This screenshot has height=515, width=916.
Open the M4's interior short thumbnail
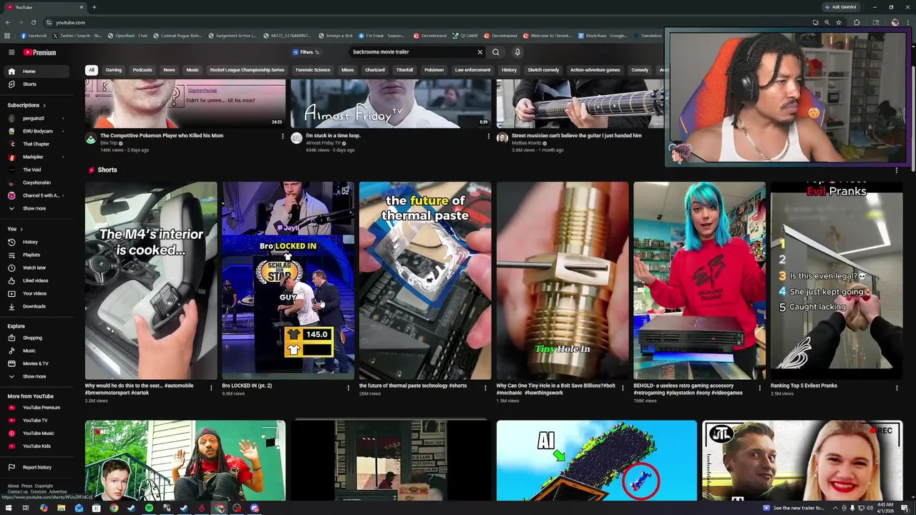coord(151,280)
